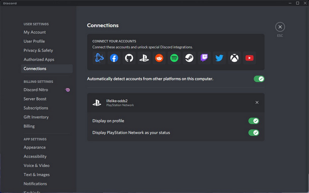Disable automatic account detection toggle

[x=259, y=79]
